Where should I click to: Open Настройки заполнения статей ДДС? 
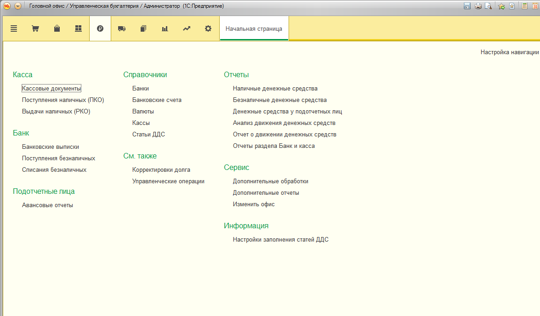pyautogui.click(x=281, y=240)
